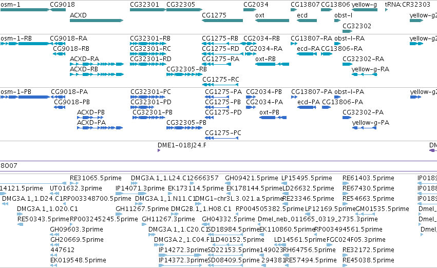Click EST label GH04332.5prime
The image size is (437, 268).
click(228, 220)
